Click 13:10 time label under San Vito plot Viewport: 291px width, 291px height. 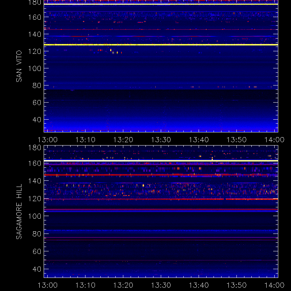[x=85, y=140]
